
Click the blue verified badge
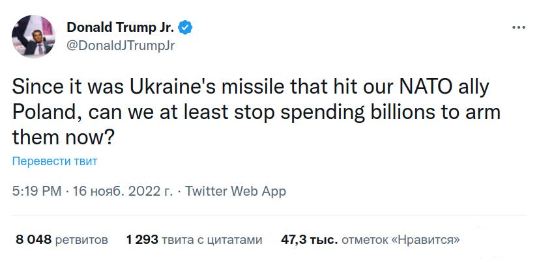(x=186, y=27)
